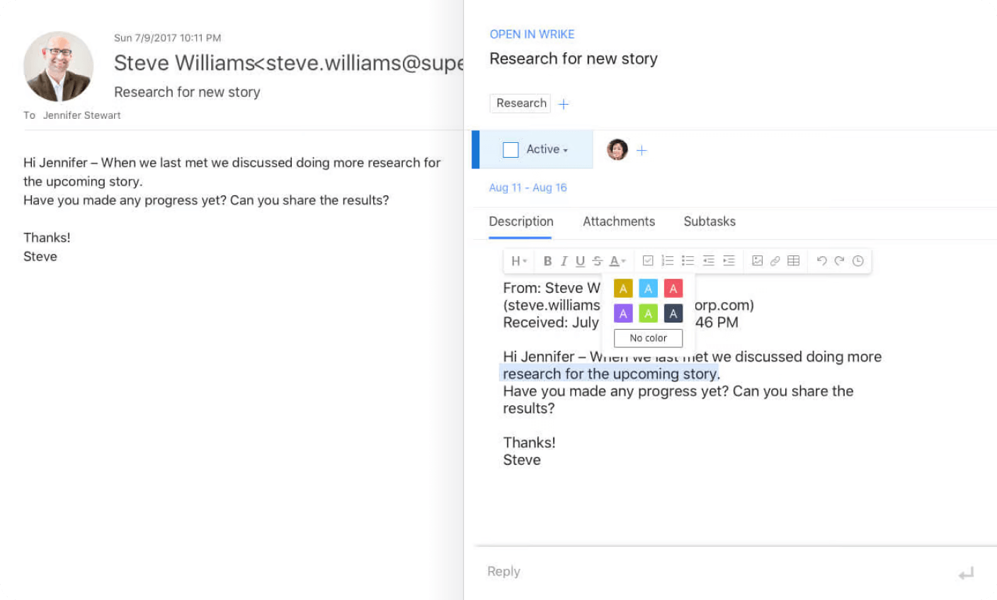Expand the Active status dropdown
This screenshot has height=600, width=997.
click(x=547, y=149)
